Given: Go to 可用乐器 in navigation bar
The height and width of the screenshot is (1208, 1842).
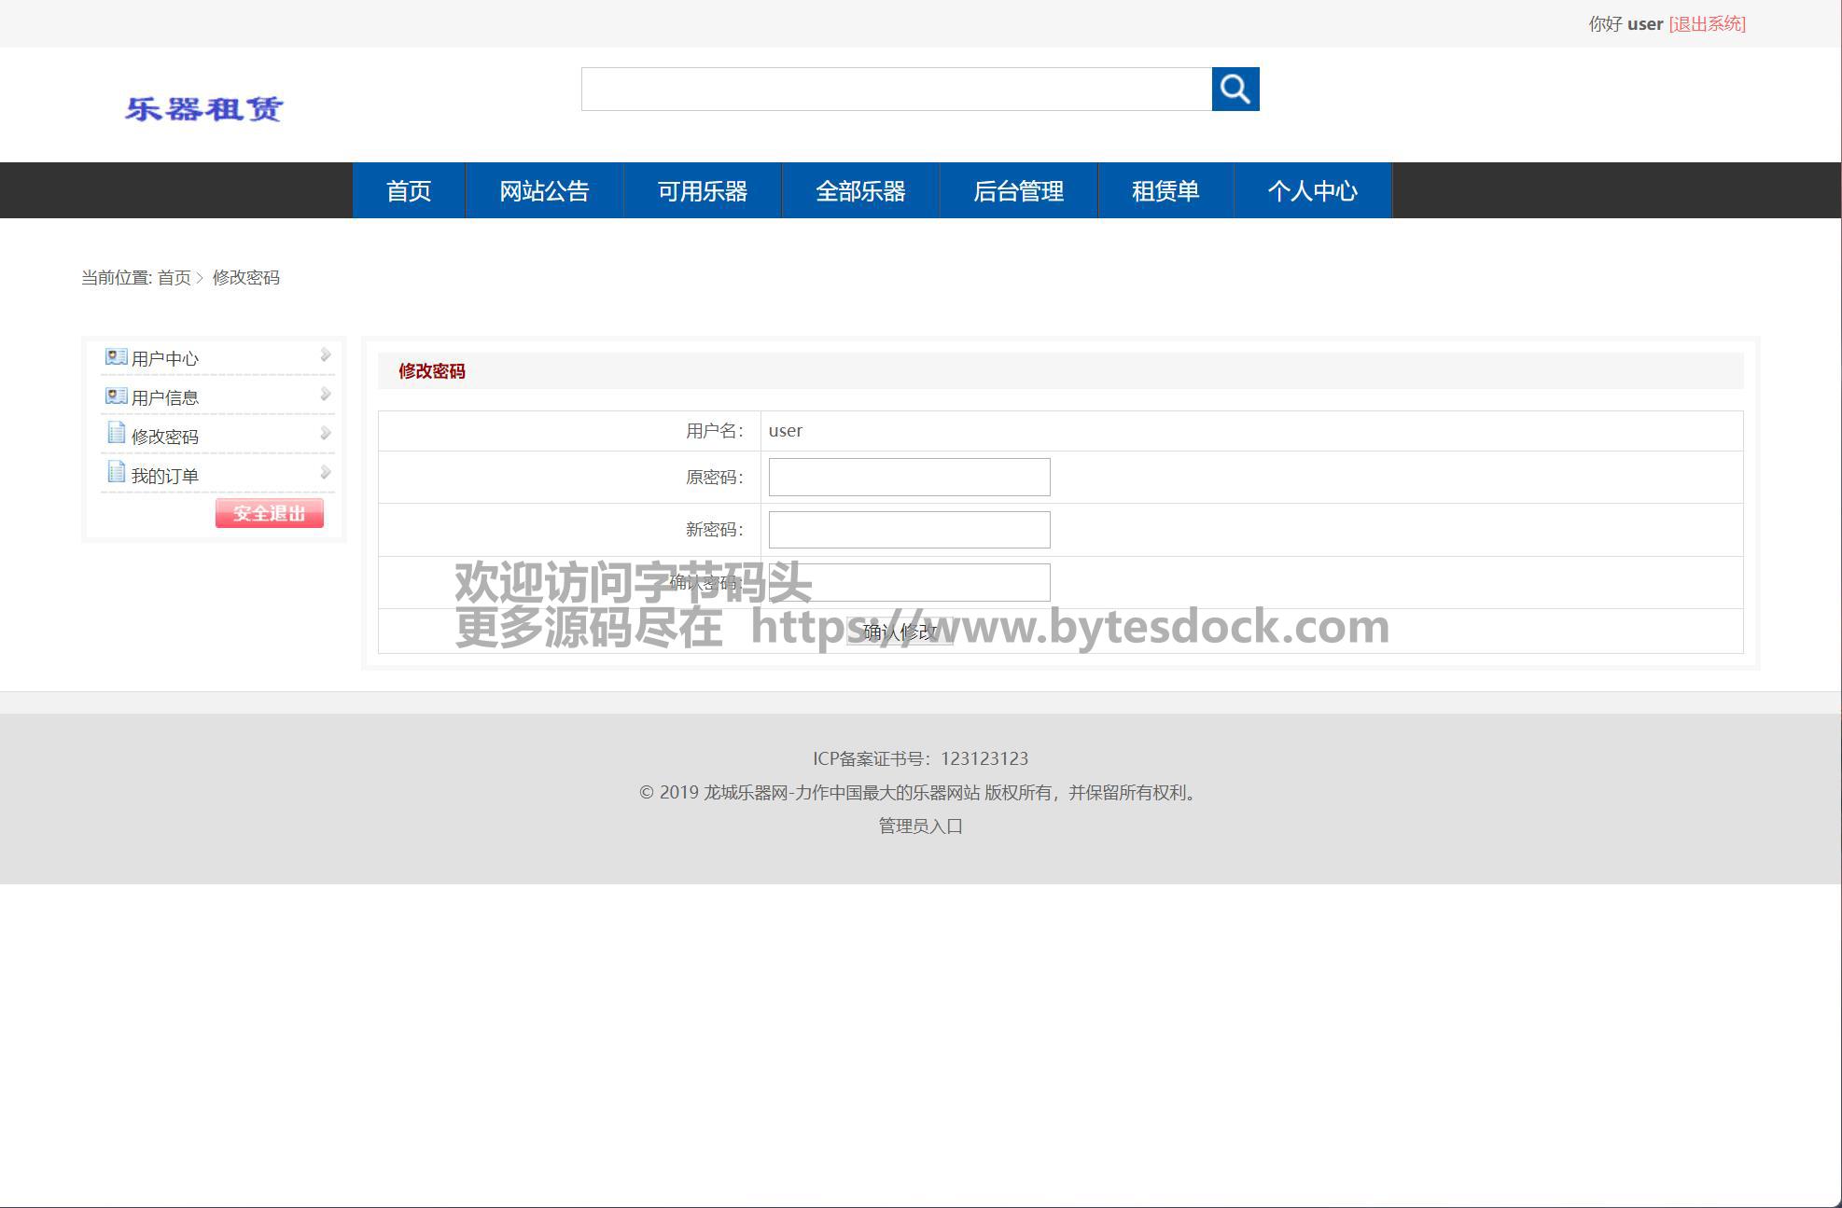Looking at the screenshot, I should tap(702, 191).
